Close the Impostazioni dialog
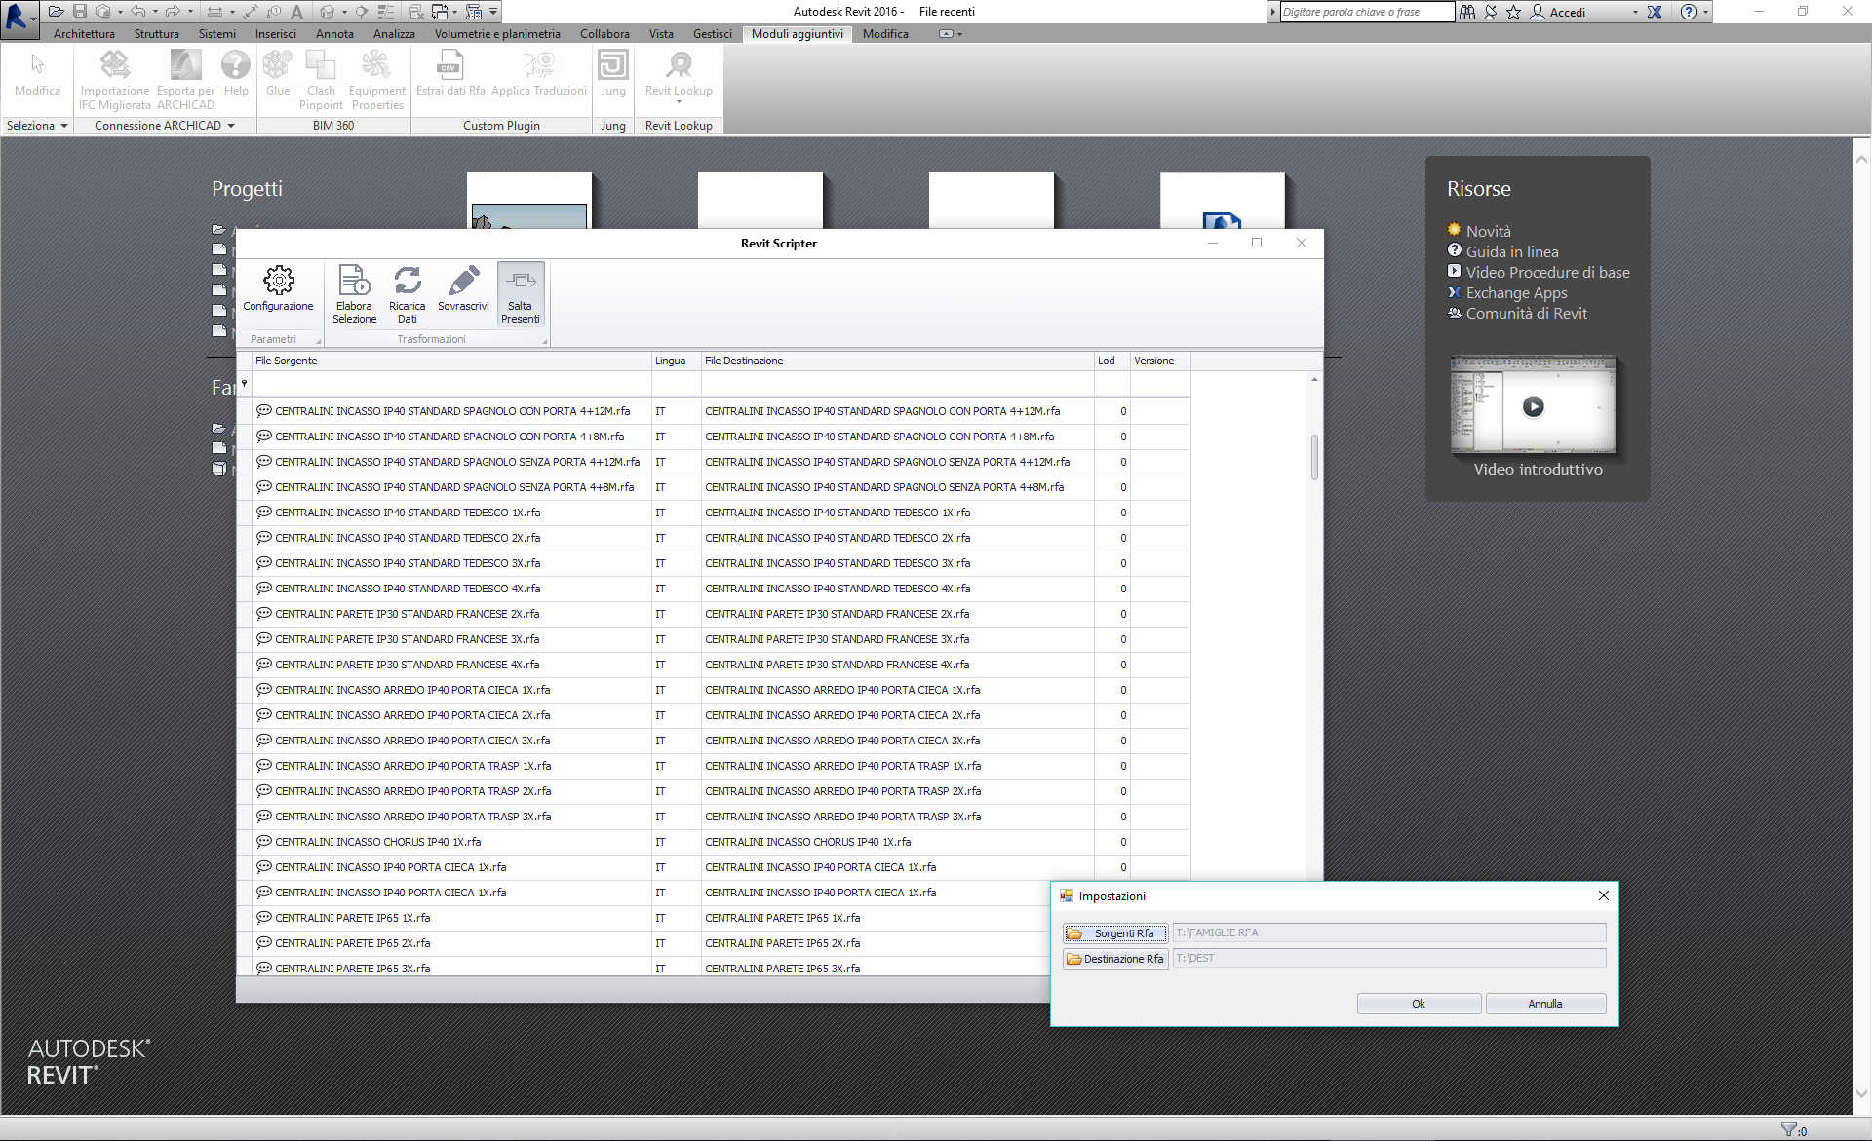The width and height of the screenshot is (1872, 1141). [1603, 895]
